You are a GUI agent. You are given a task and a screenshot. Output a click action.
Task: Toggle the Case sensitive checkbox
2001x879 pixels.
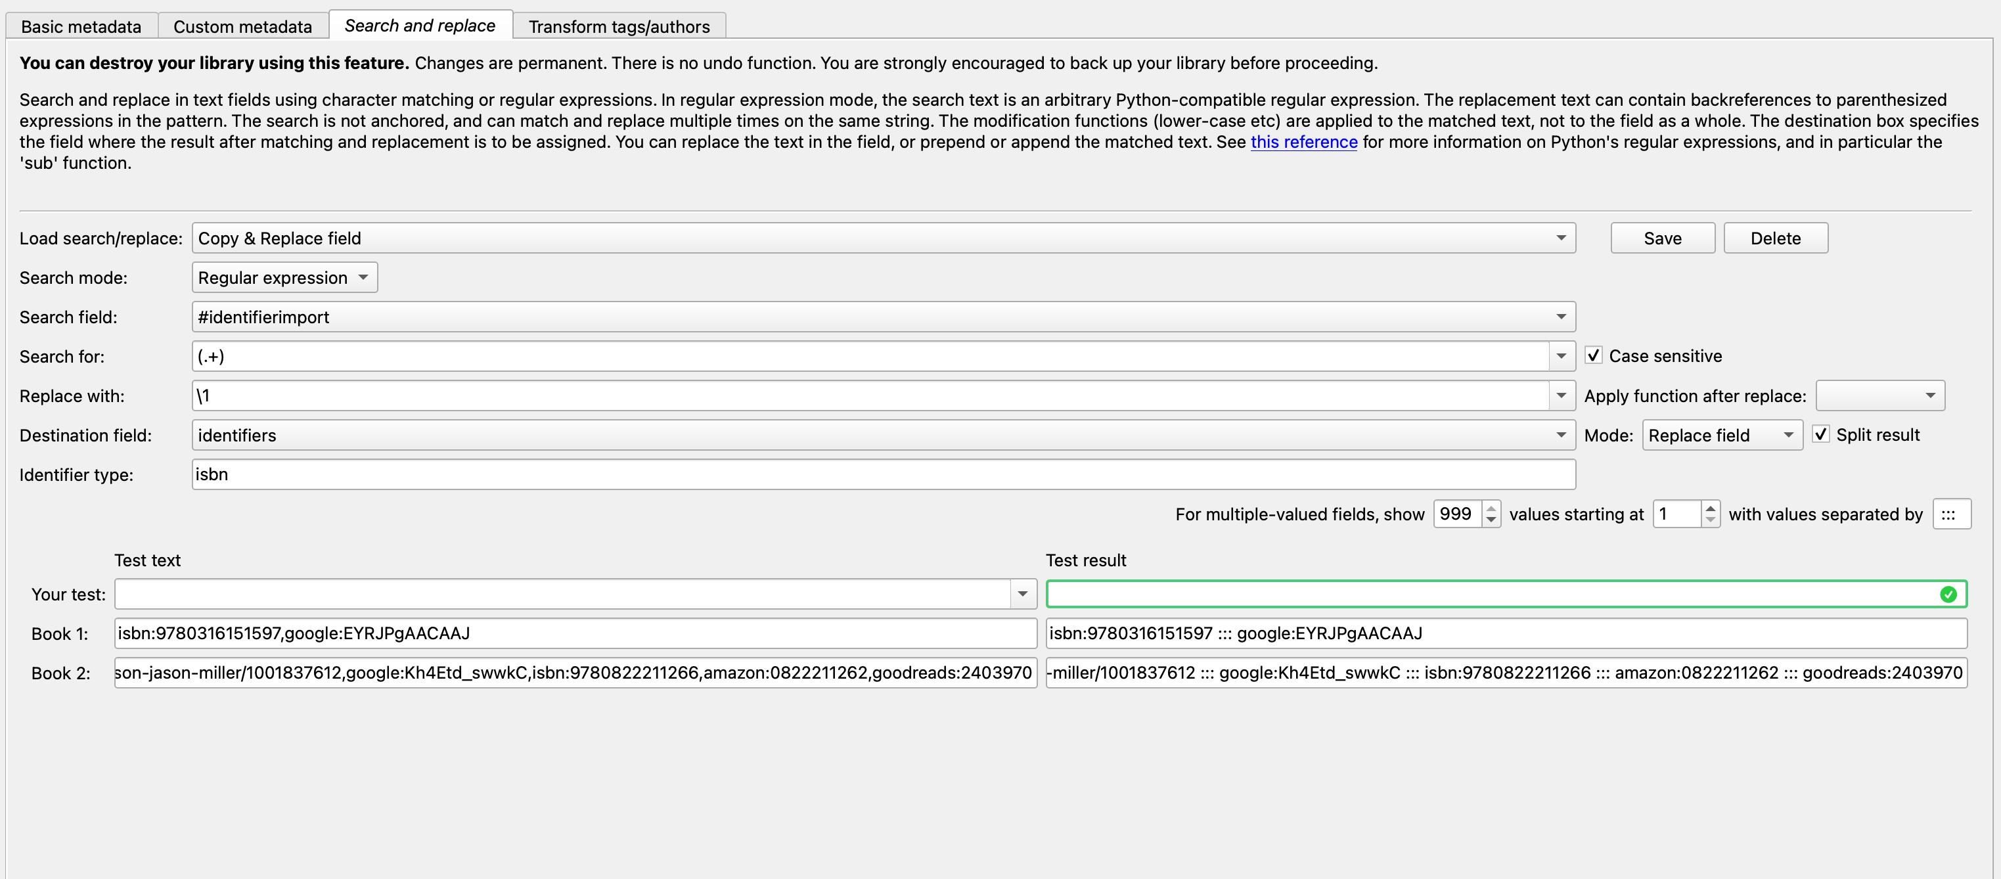tap(1593, 355)
